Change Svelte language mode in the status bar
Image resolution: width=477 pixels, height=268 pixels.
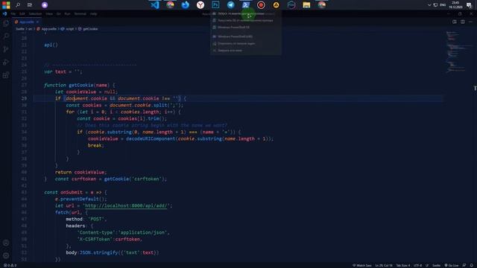coord(436,265)
